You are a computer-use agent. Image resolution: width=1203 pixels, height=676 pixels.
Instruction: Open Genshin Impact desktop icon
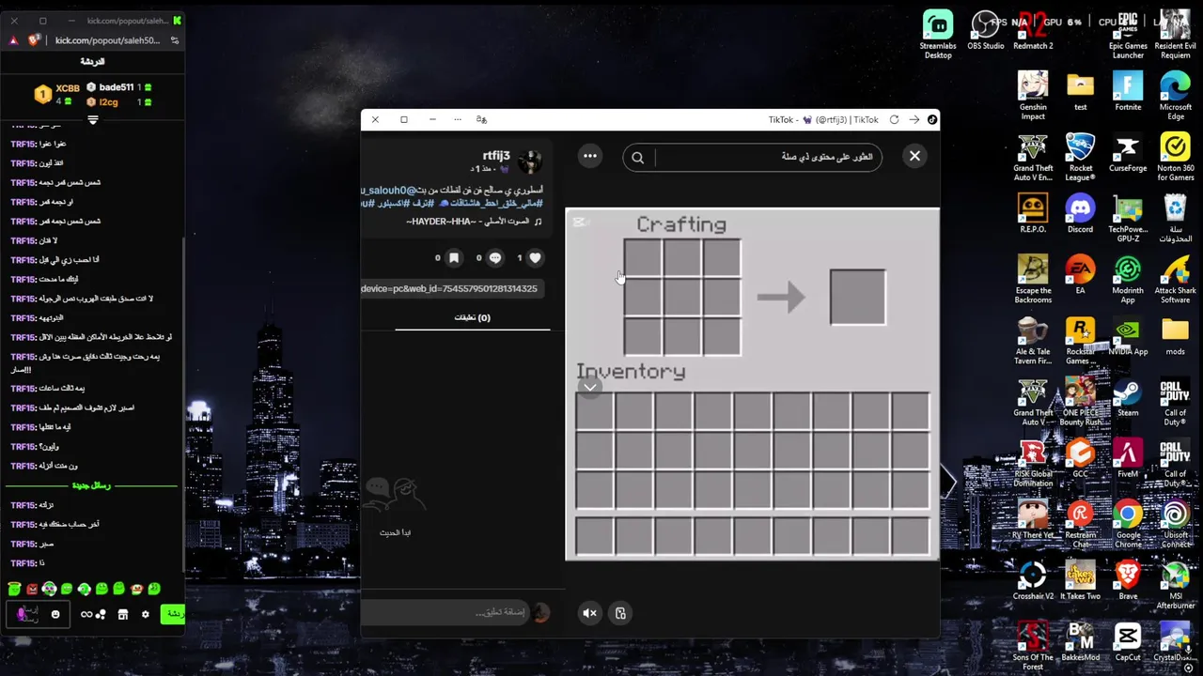point(1033,95)
